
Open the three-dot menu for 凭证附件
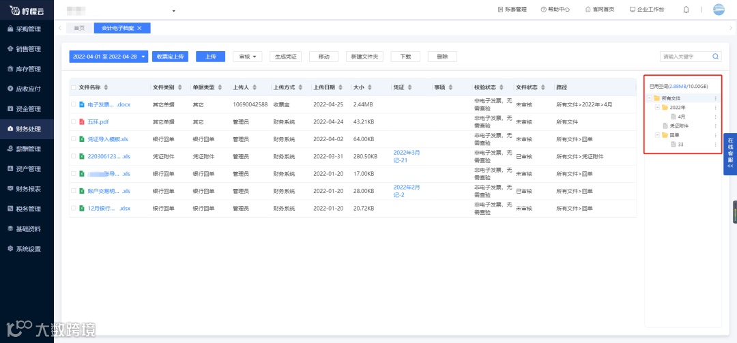click(715, 126)
